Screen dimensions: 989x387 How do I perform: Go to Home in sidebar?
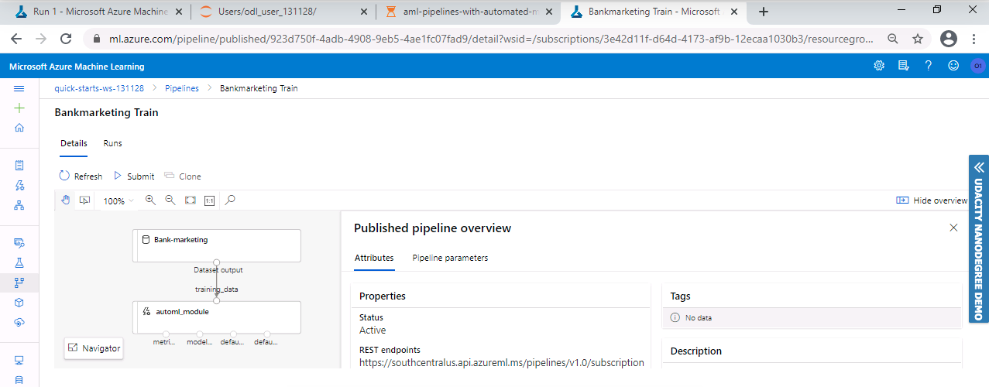click(19, 128)
